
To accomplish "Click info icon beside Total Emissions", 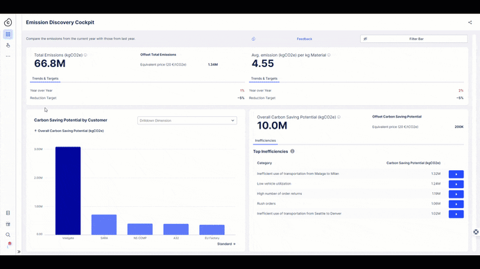I will click(x=85, y=55).
